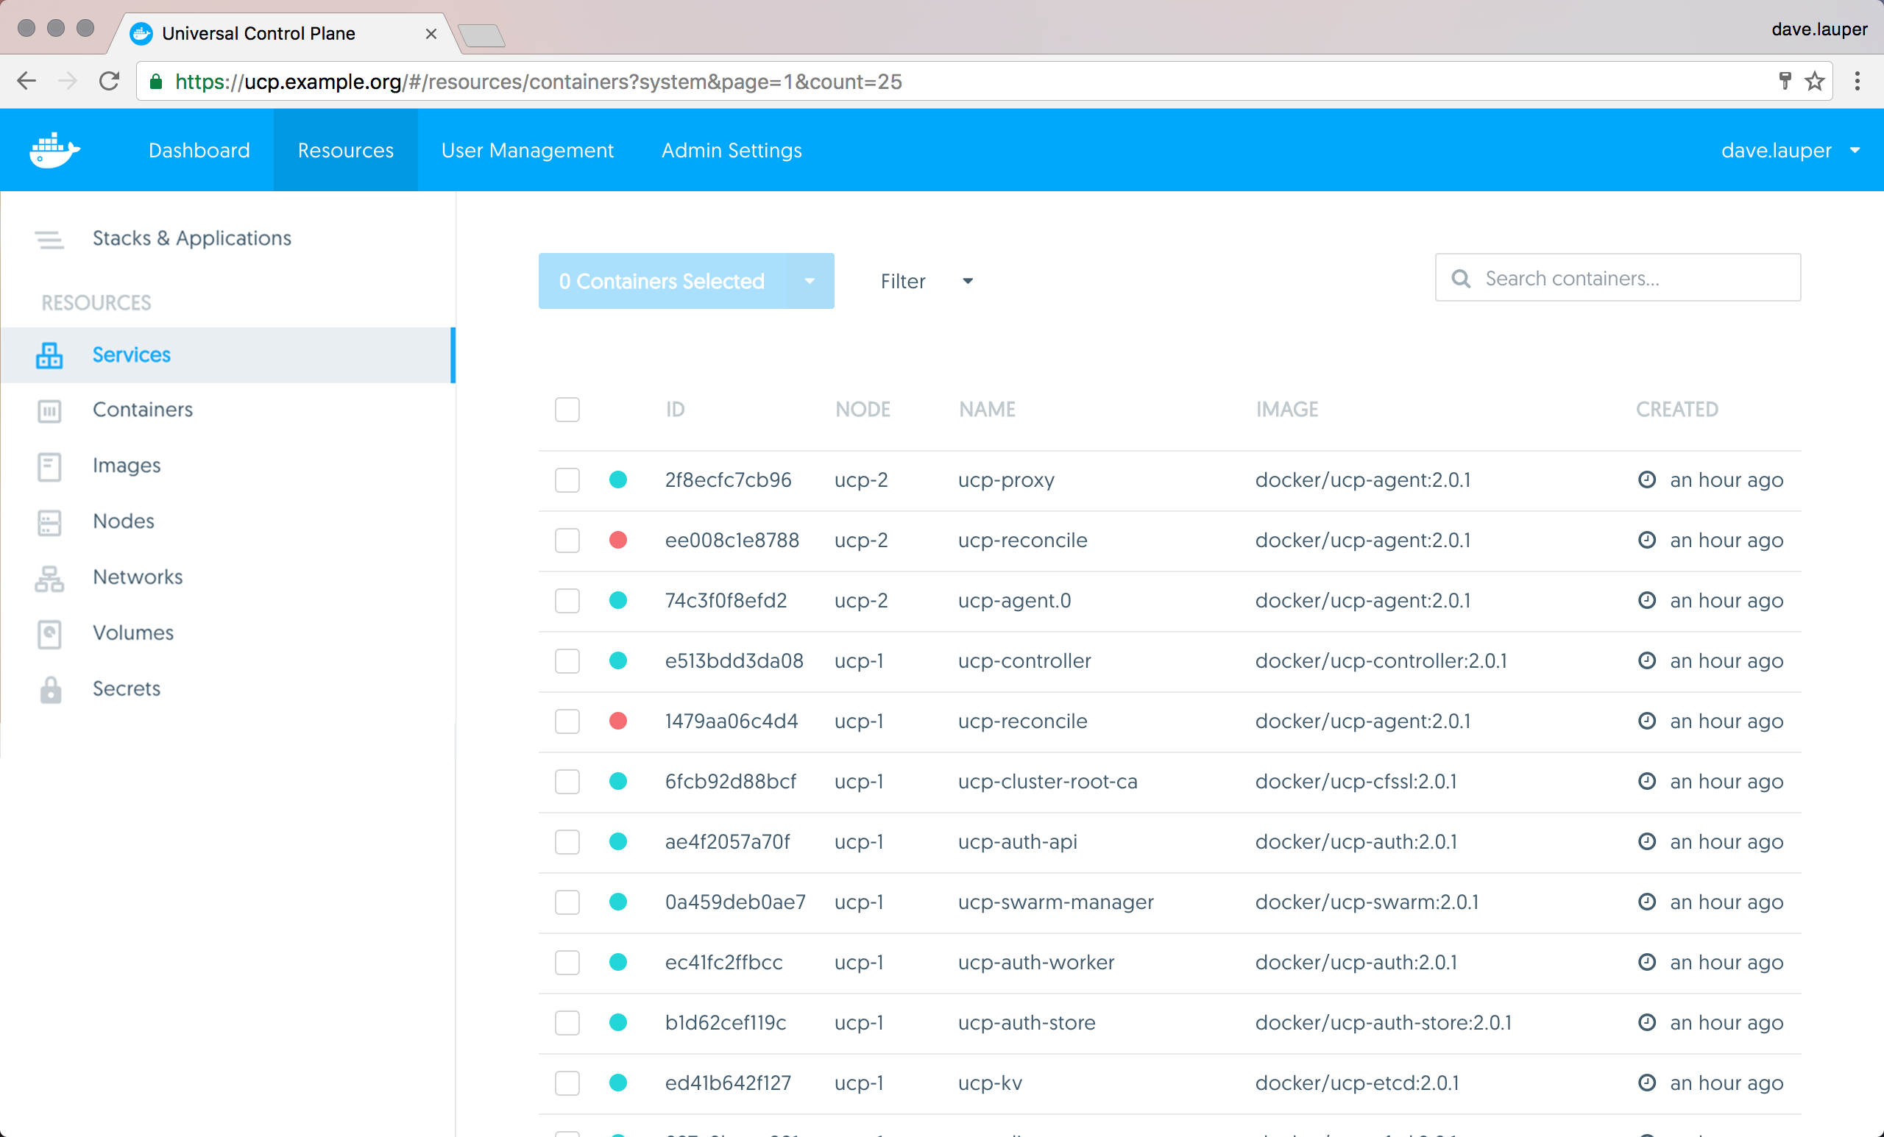Image resolution: width=1884 pixels, height=1137 pixels.
Task: Go to the Dashboard tab
Action: (199, 151)
